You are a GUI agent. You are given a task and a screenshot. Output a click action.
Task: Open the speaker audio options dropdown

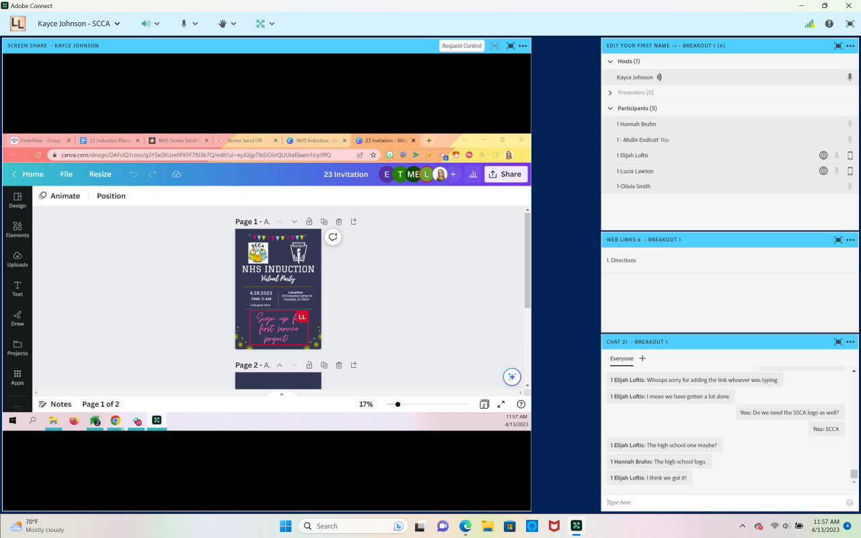(157, 24)
